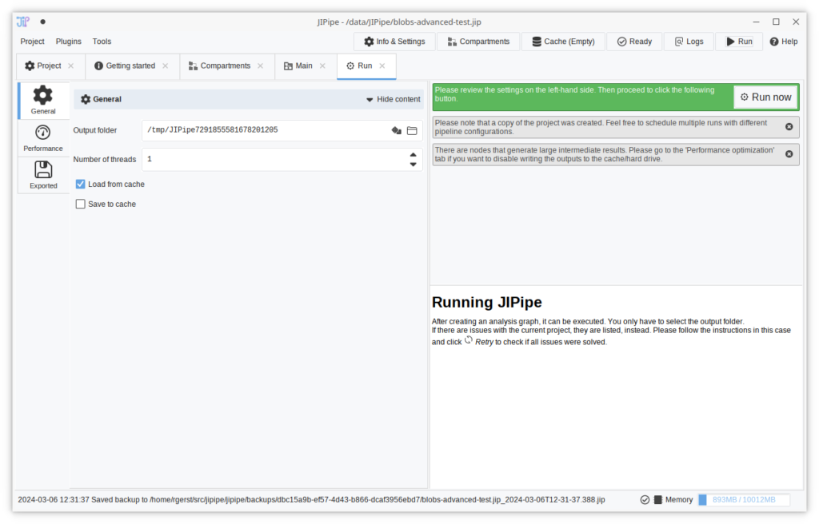The width and height of the screenshot is (819, 524).
Task: Open the Plugins menu
Action: tap(69, 42)
